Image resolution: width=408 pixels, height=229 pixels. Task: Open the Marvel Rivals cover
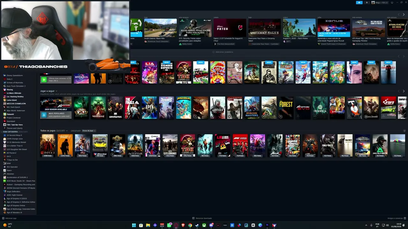coord(166,108)
